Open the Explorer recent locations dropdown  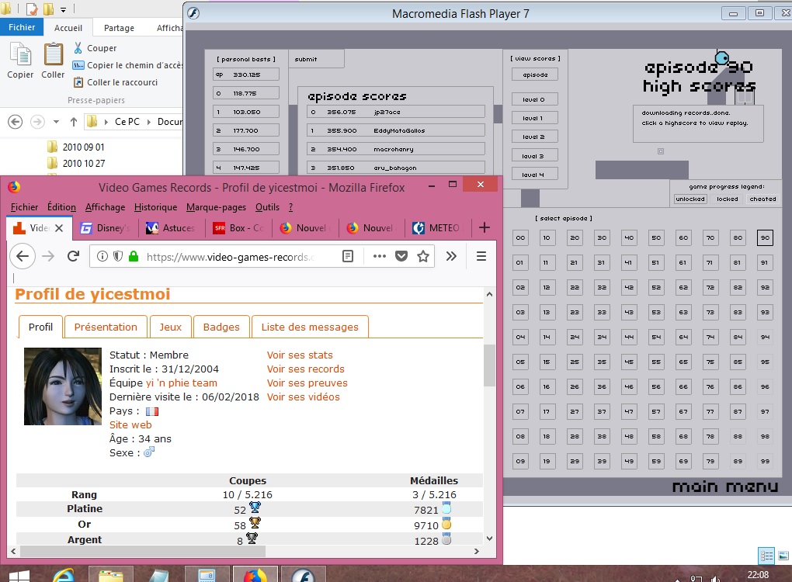(57, 122)
